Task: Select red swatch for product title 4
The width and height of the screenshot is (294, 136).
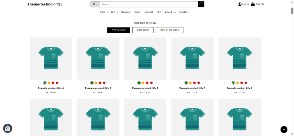Action: pyautogui.click(x=147, y=83)
